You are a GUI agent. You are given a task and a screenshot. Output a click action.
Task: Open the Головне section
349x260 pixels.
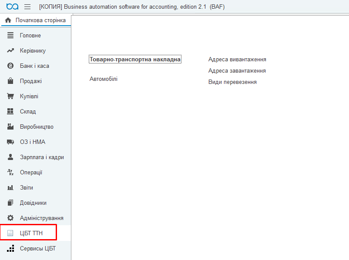pyautogui.click(x=30, y=36)
